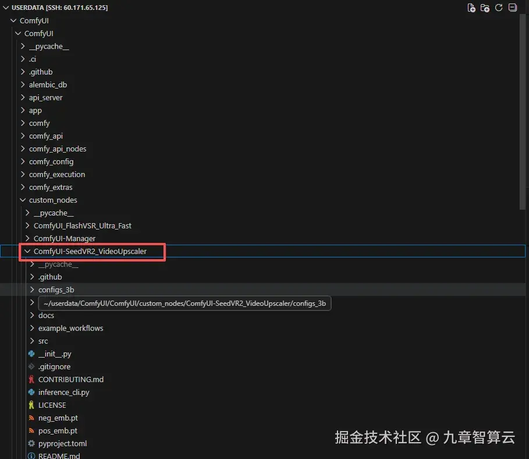Collapse all folders using the collapse icon
The image size is (529, 459).
[x=513, y=8]
